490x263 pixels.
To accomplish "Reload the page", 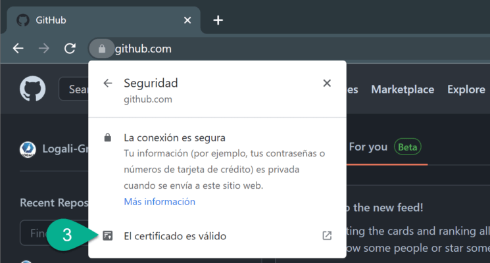I will pyautogui.click(x=70, y=49).
